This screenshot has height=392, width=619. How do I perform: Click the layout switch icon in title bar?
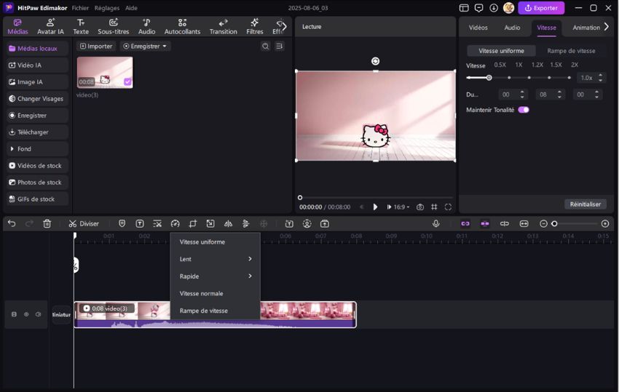[x=464, y=8]
